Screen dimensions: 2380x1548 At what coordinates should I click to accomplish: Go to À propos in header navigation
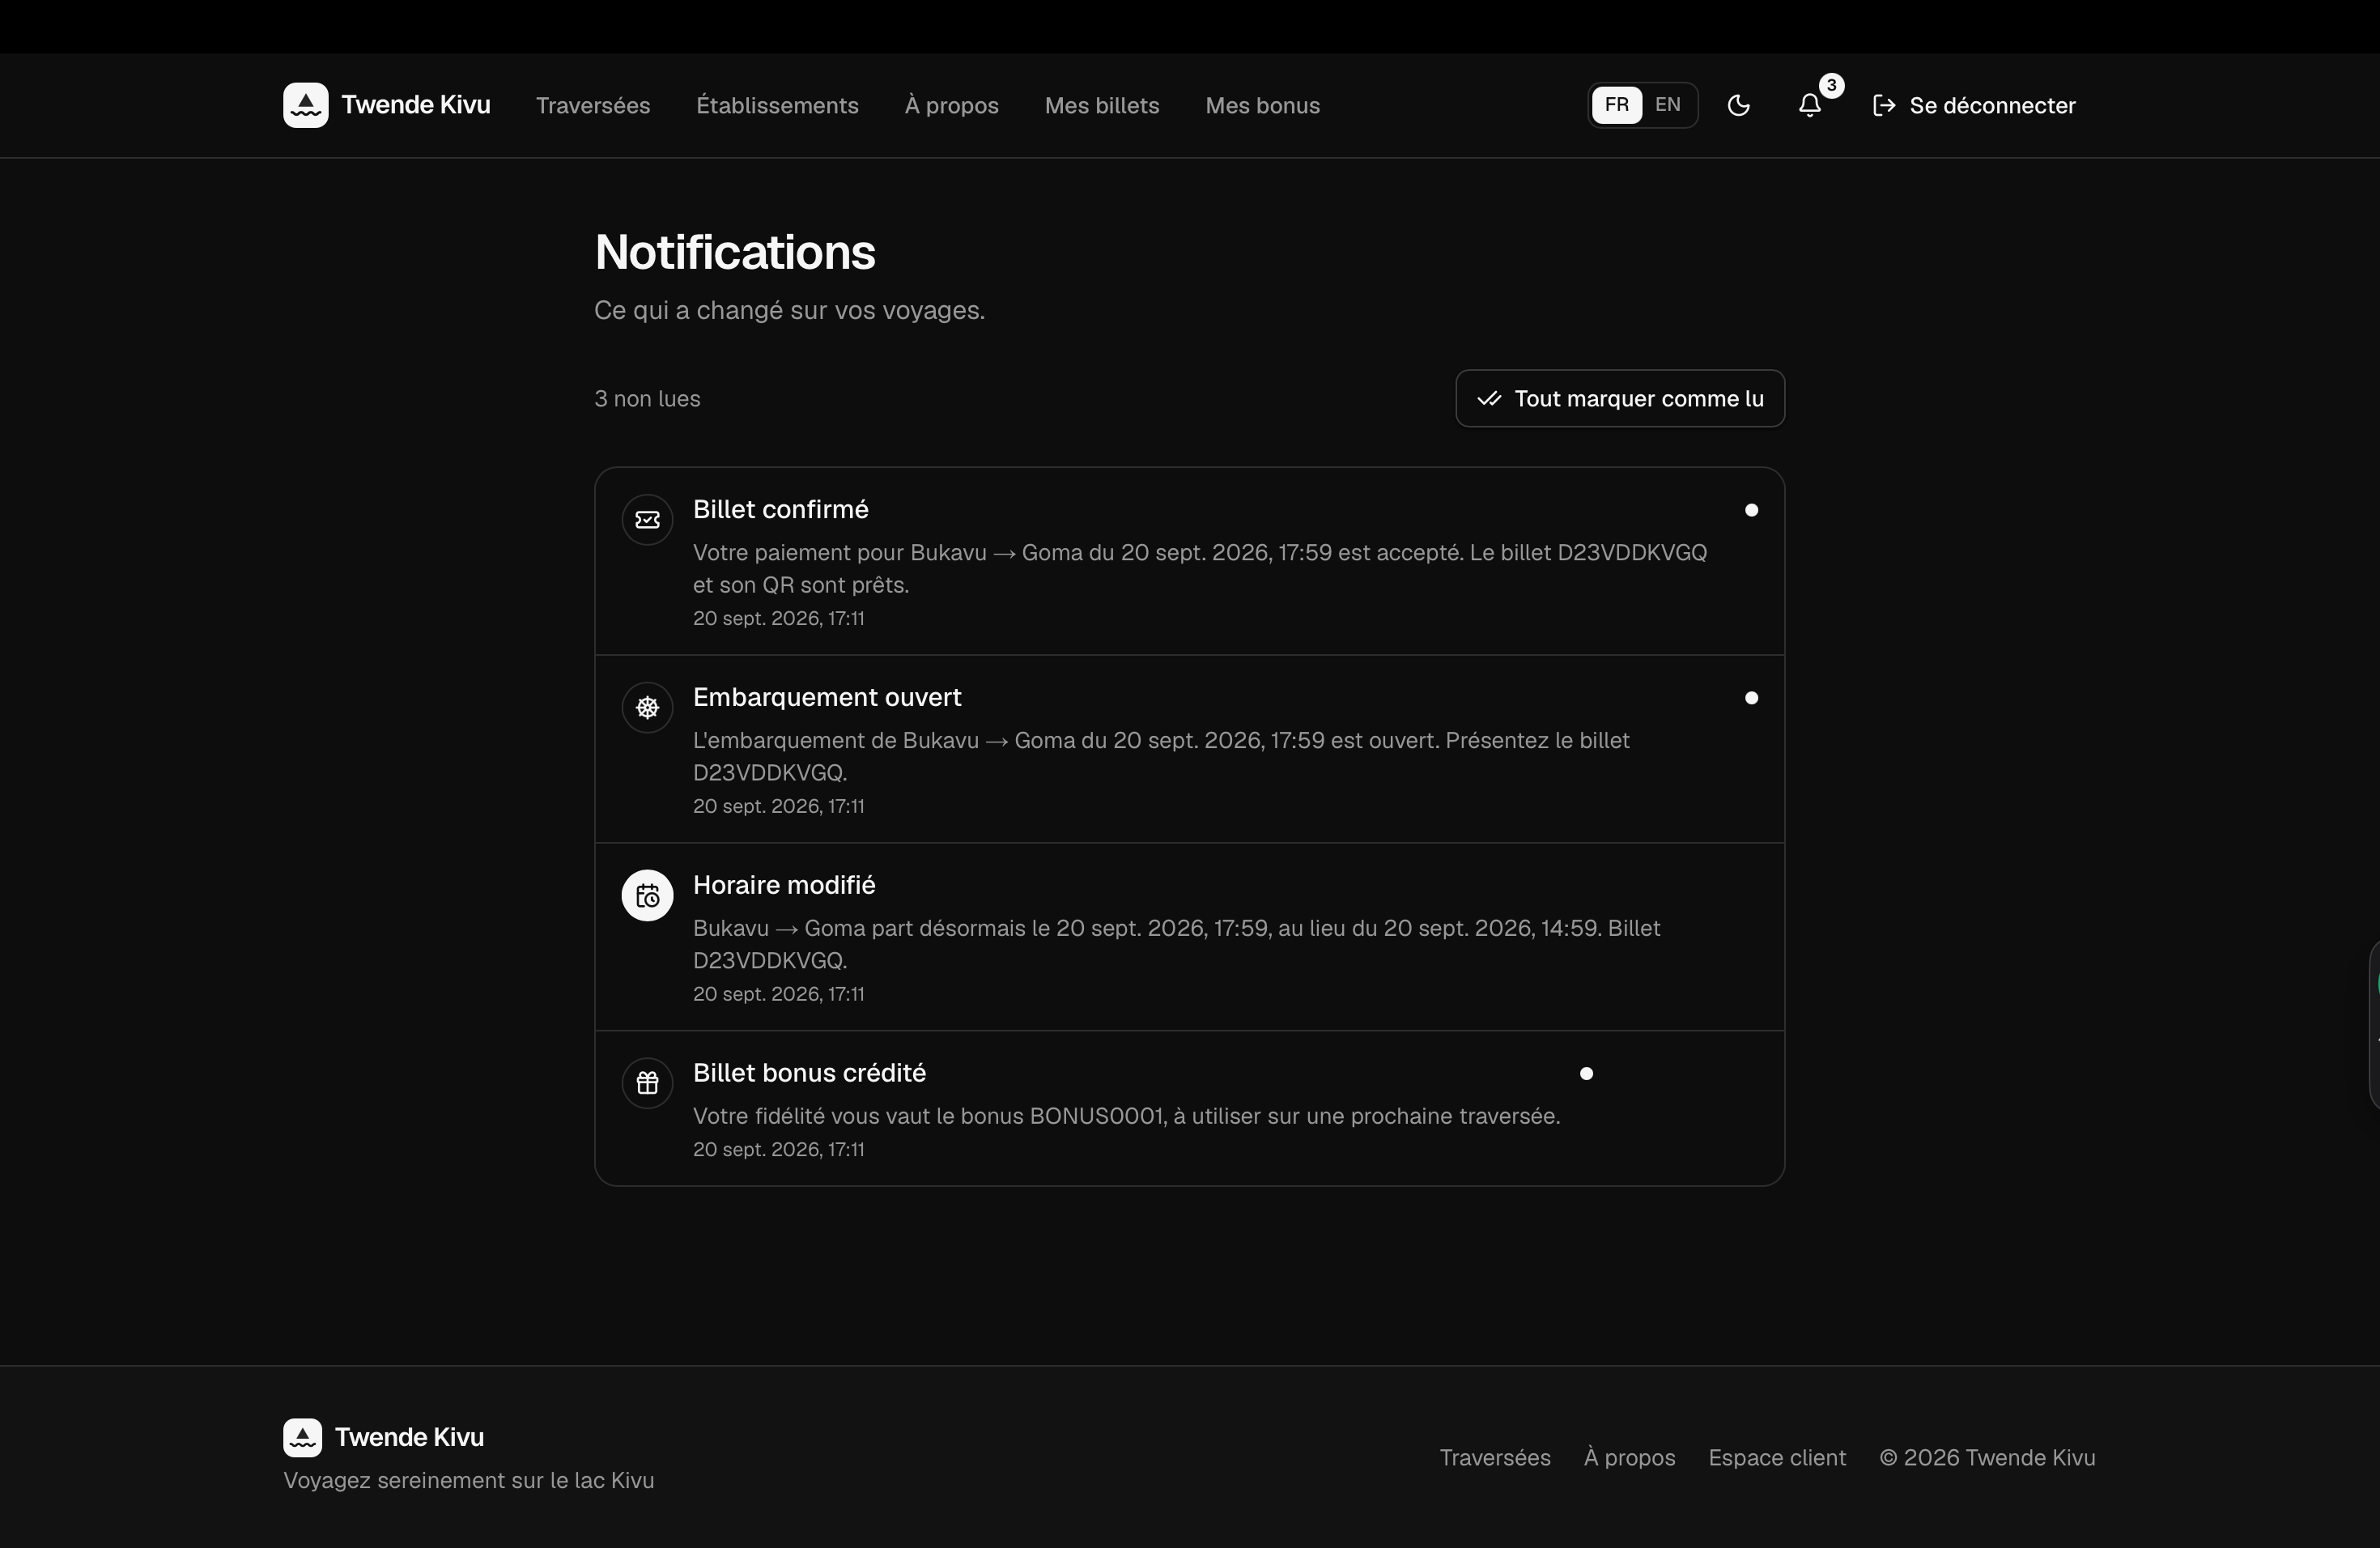point(951,106)
